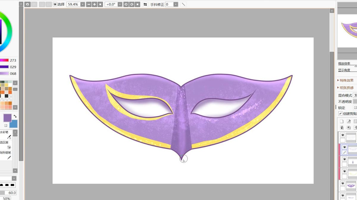Zoom in with the plus button
The width and height of the screenshot is (357, 200).
94,4
